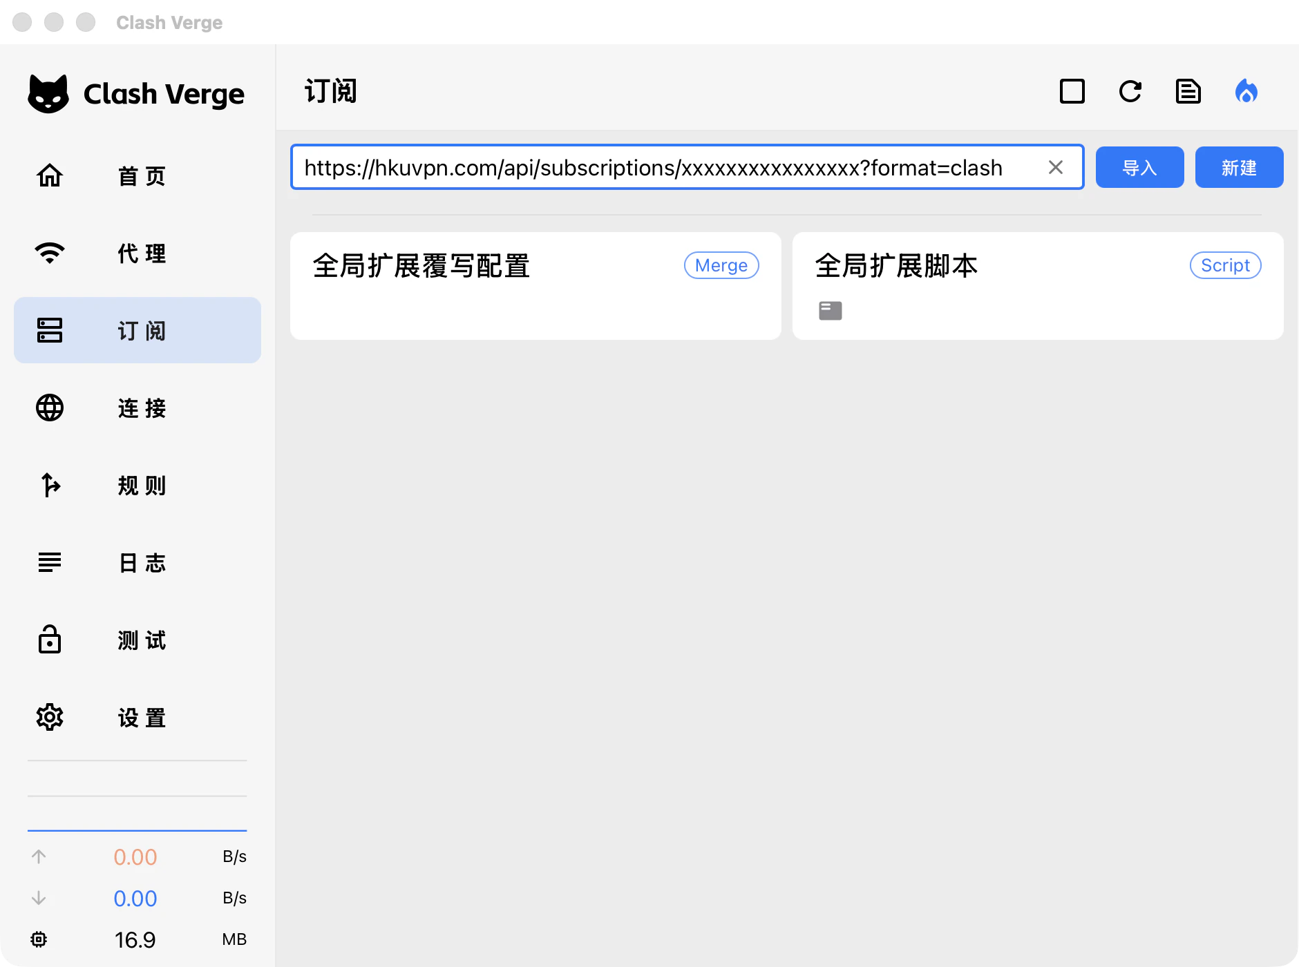Click the lock test icon
The width and height of the screenshot is (1299, 967).
click(50, 640)
